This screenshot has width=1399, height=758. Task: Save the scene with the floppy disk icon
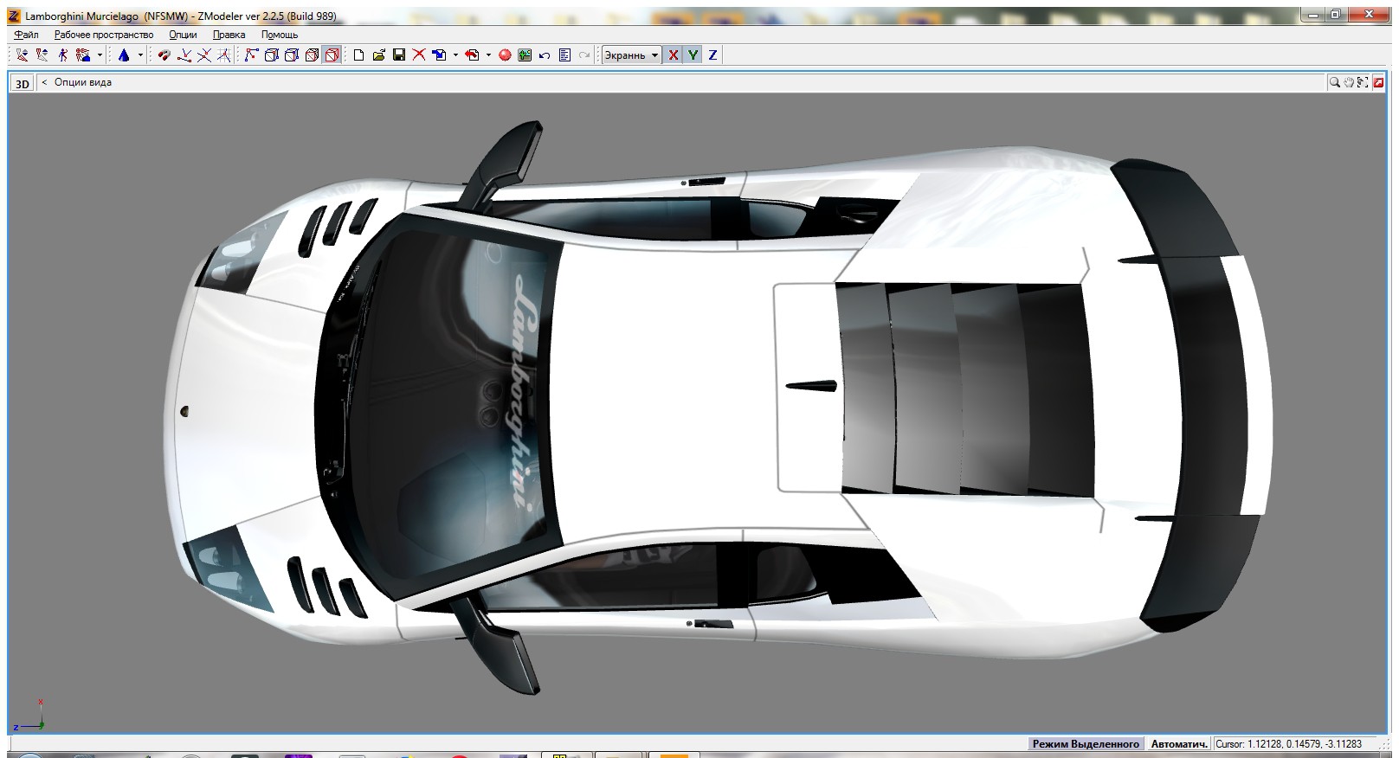tap(399, 55)
